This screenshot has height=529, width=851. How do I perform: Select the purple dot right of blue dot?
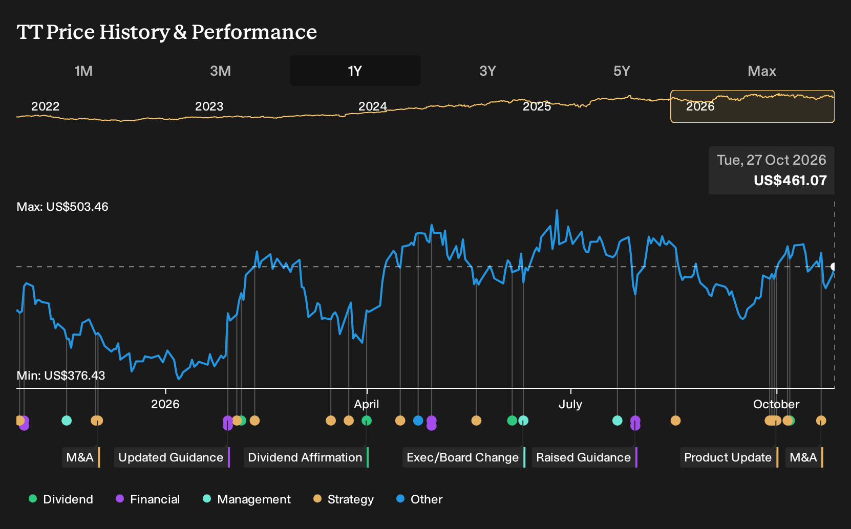click(x=432, y=423)
